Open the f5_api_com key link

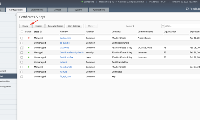(65, 77)
